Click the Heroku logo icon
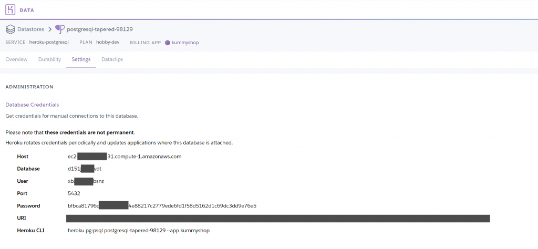 coord(11,9)
